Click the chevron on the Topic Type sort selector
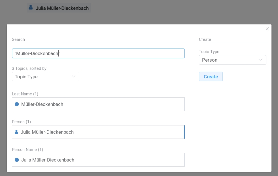Viewport: 278px width, 176px height. coord(74,76)
